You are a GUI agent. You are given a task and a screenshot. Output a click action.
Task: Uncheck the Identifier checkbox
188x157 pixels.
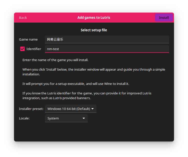click(22, 49)
